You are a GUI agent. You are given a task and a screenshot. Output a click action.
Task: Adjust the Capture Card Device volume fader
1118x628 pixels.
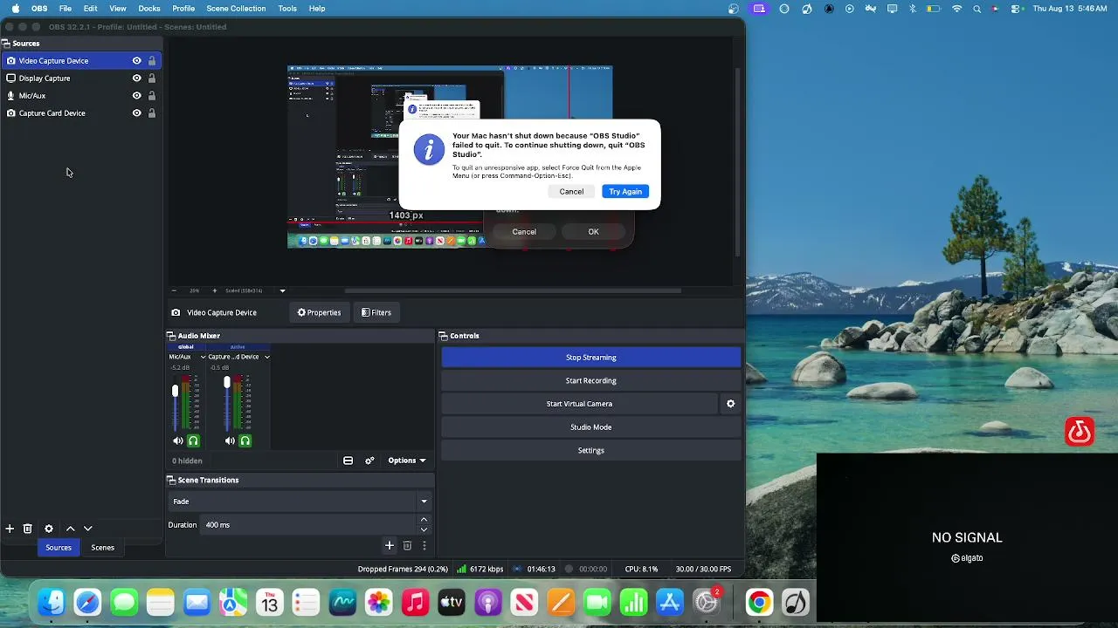(x=227, y=382)
